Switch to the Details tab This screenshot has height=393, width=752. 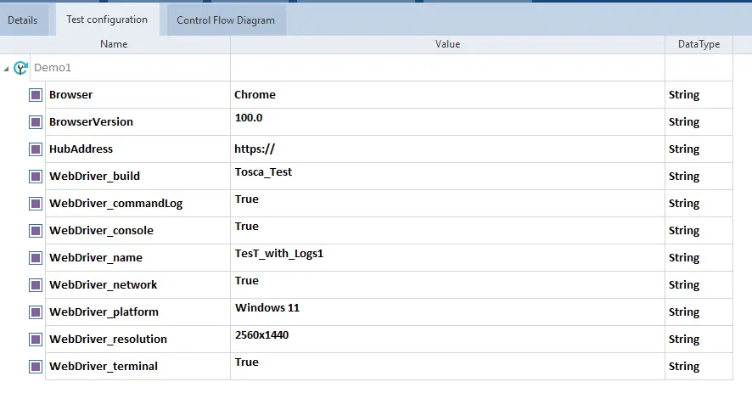pyautogui.click(x=23, y=20)
